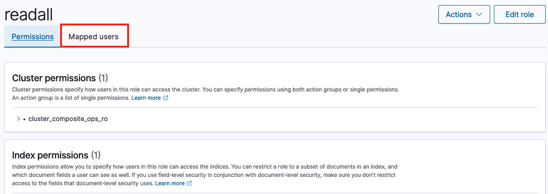Open Learn more link under Cluster permissions
This screenshot has width=548, height=194.
[x=146, y=98]
